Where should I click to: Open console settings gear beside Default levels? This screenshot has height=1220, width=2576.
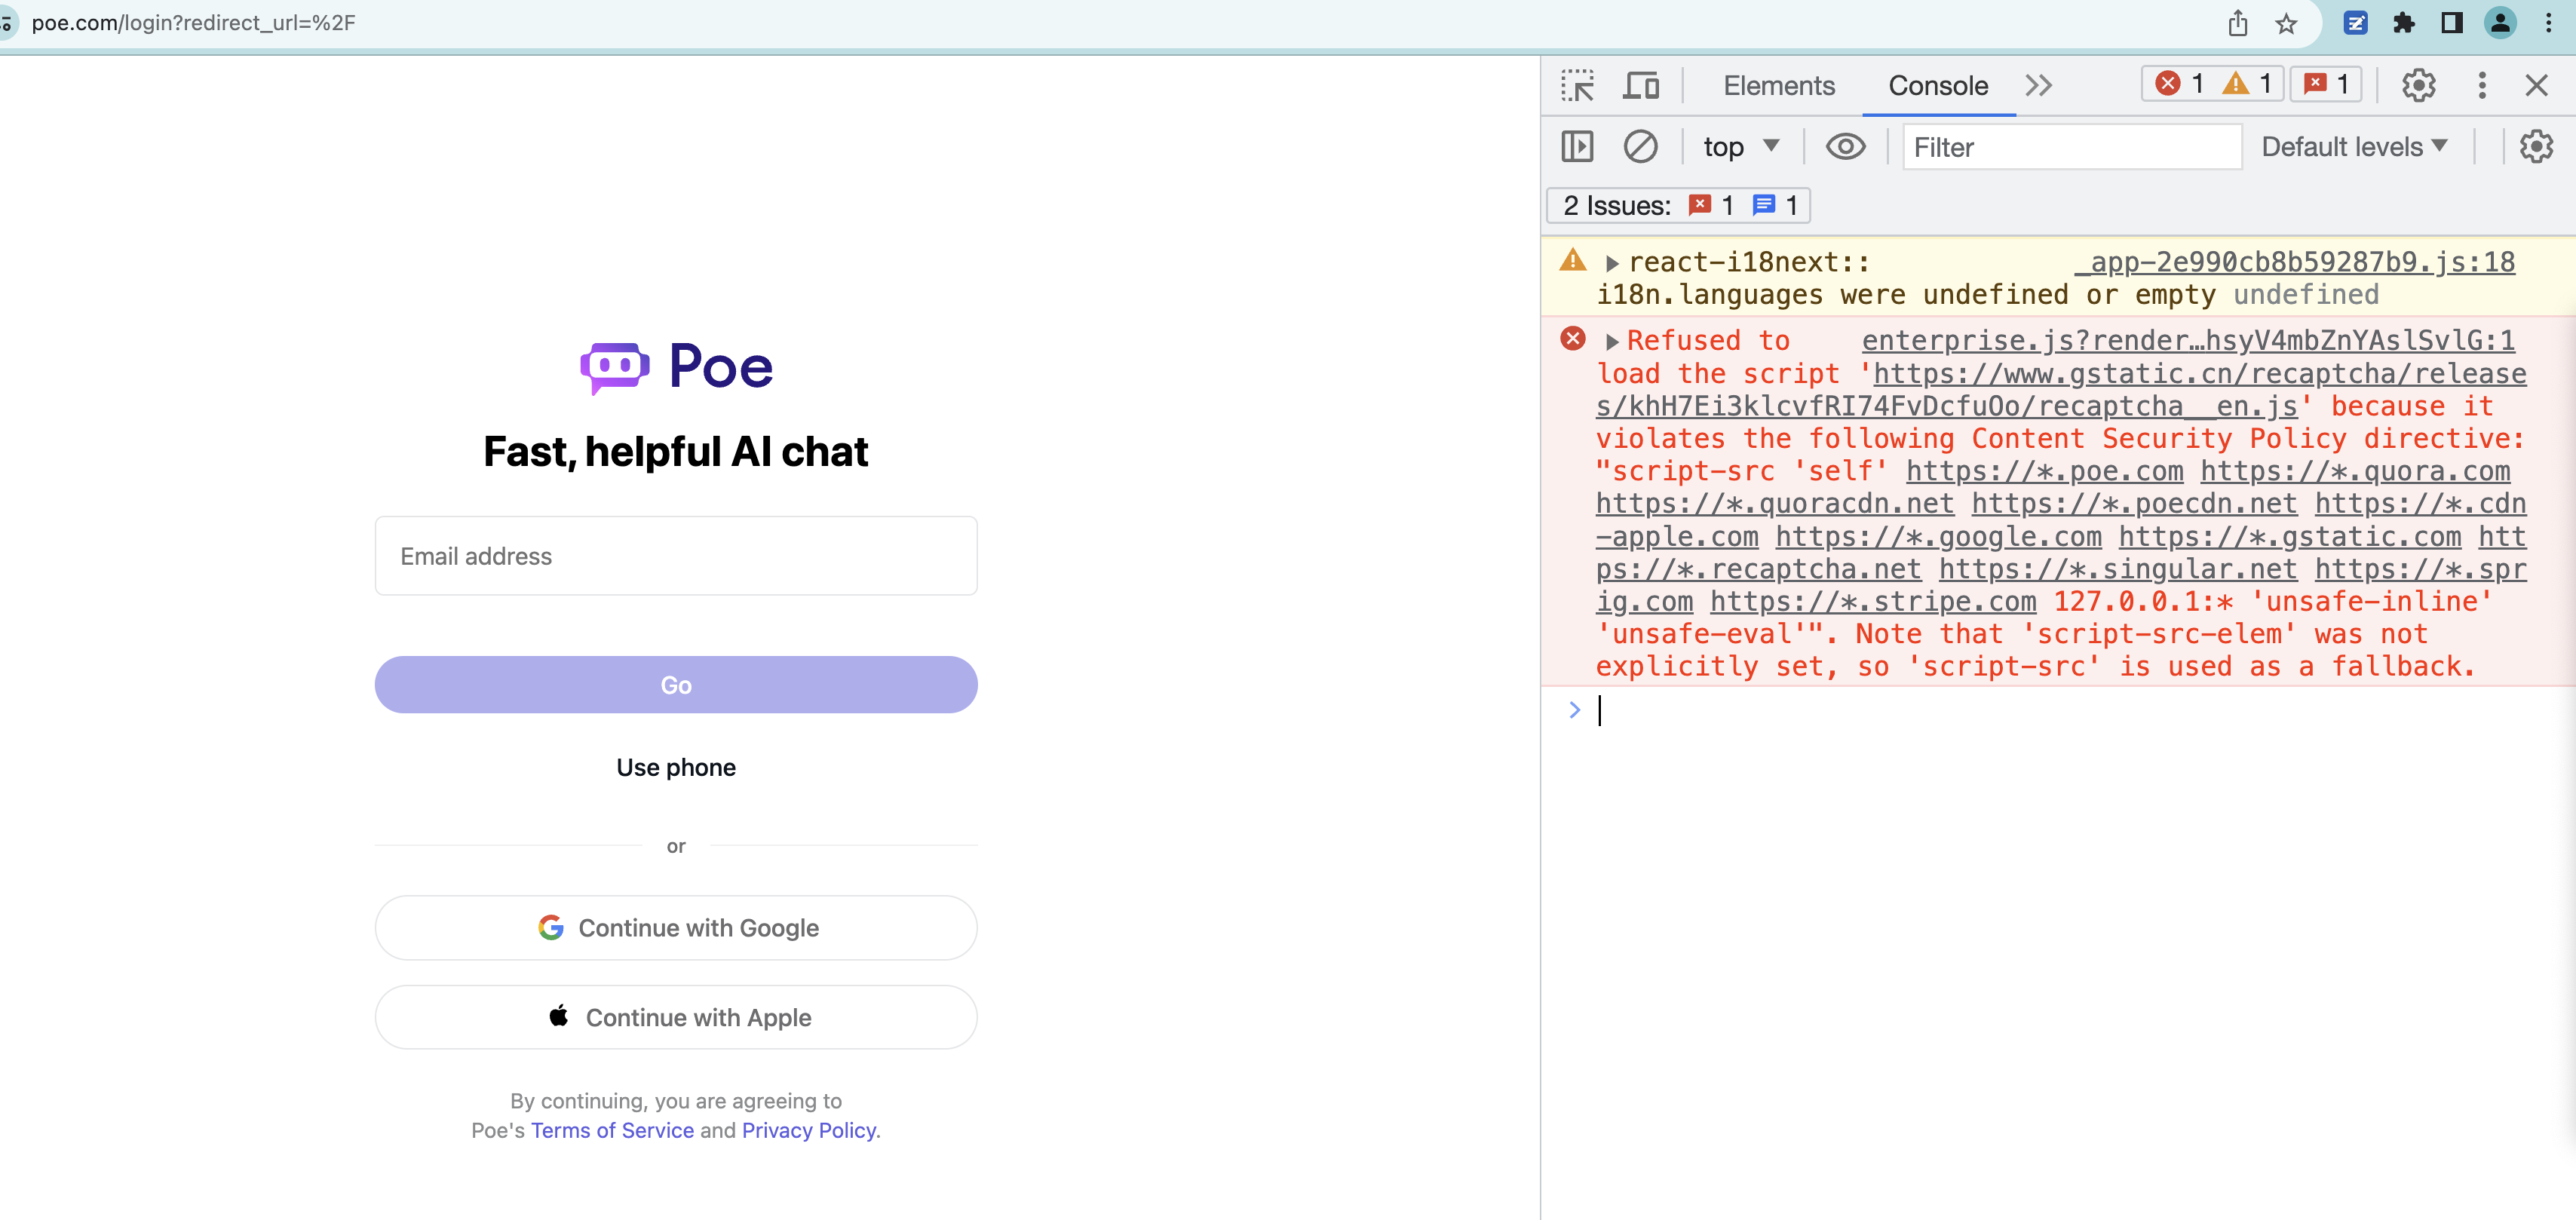coord(2535,147)
